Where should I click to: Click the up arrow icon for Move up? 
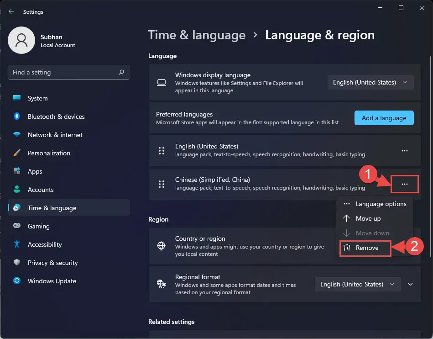347,218
